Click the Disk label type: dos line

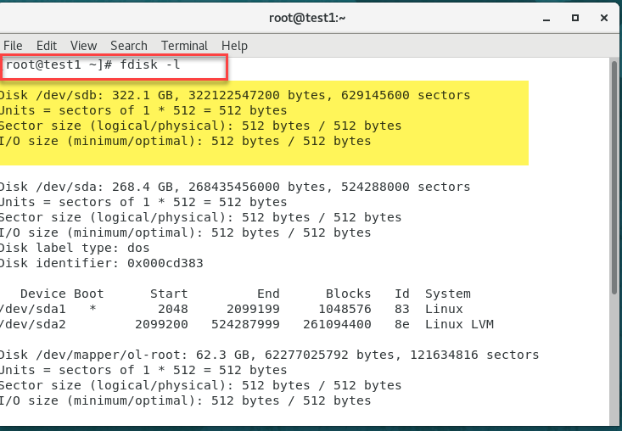click(x=75, y=248)
